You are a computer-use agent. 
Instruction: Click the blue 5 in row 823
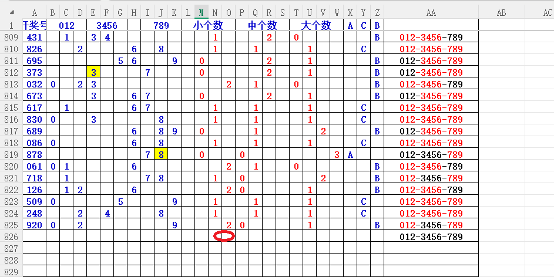[120, 201]
